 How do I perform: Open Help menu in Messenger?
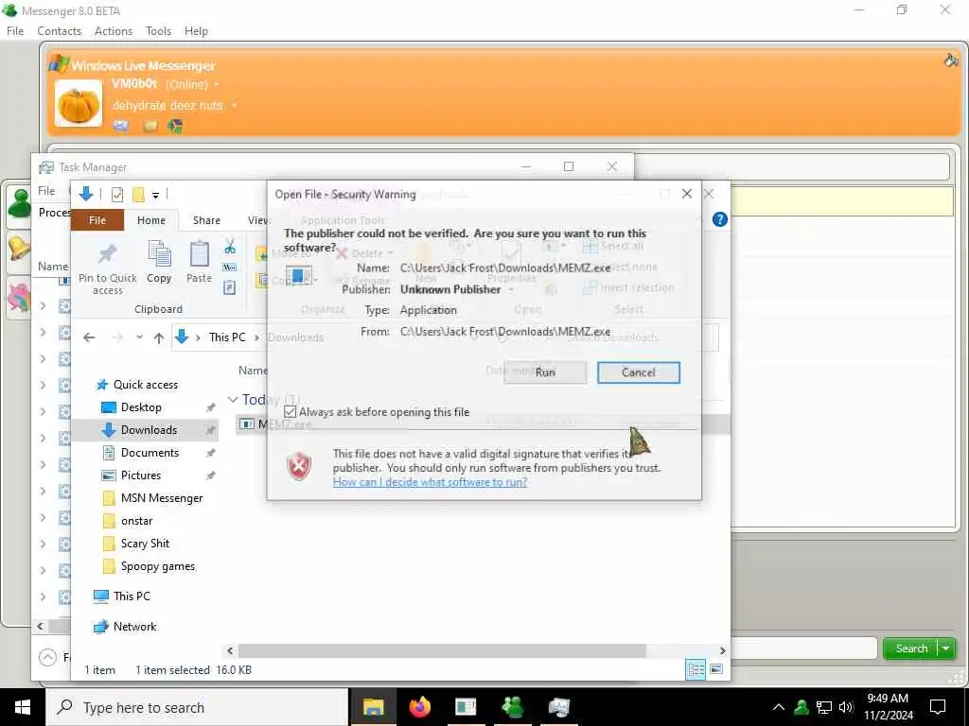click(x=196, y=31)
